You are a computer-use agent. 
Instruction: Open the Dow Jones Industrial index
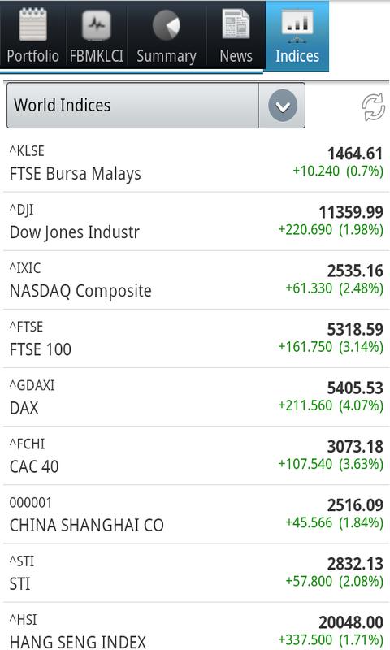pyautogui.click(x=196, y=221)
